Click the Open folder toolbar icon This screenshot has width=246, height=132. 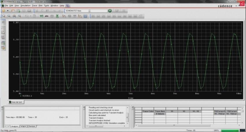coord(13,11)
